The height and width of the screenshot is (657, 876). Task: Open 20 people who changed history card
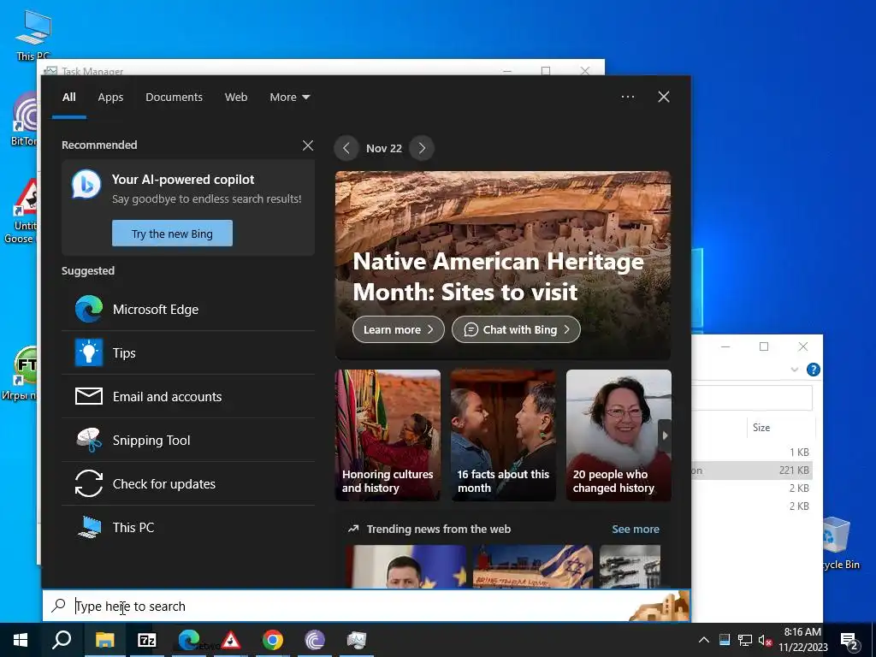pyautogui.click(x=619, y=435)
